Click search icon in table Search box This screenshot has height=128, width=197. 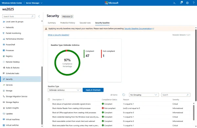(187, 95)
